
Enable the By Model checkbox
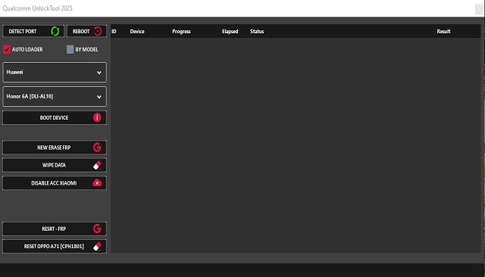(70, 49)
